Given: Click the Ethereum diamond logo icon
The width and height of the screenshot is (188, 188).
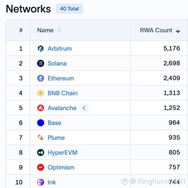Looking at the screenshot, I should [41, 78].
